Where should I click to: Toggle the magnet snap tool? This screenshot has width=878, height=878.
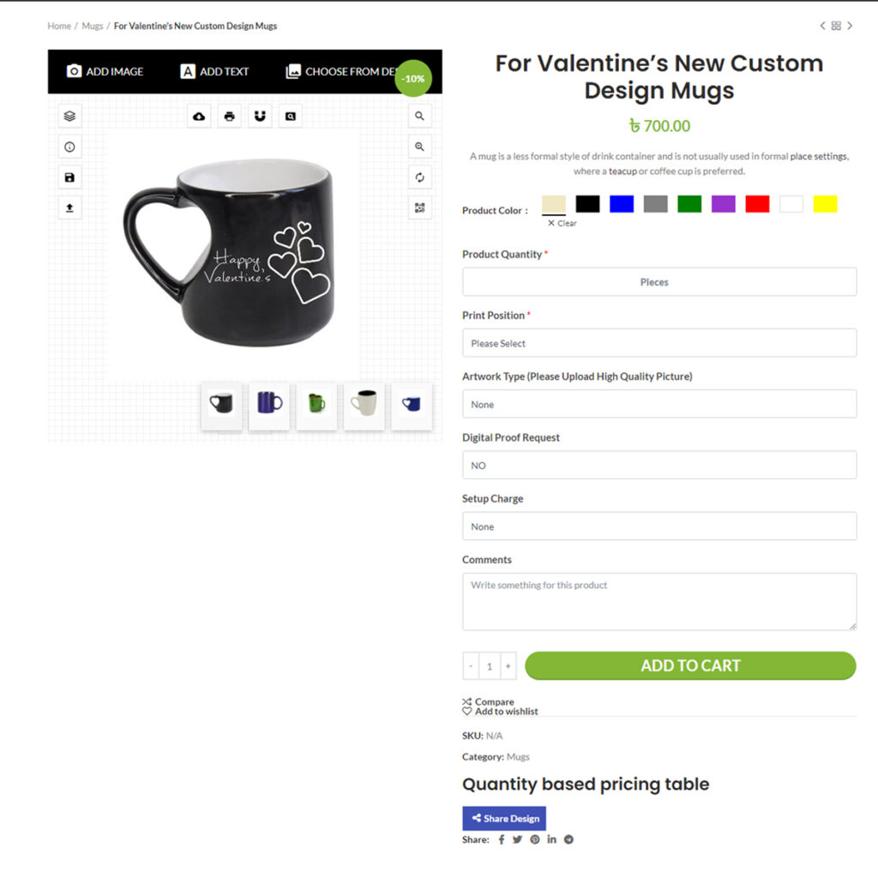click(260, 117)
